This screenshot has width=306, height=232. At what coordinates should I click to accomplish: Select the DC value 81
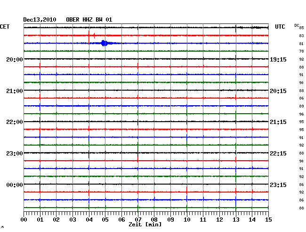point(301,44)
